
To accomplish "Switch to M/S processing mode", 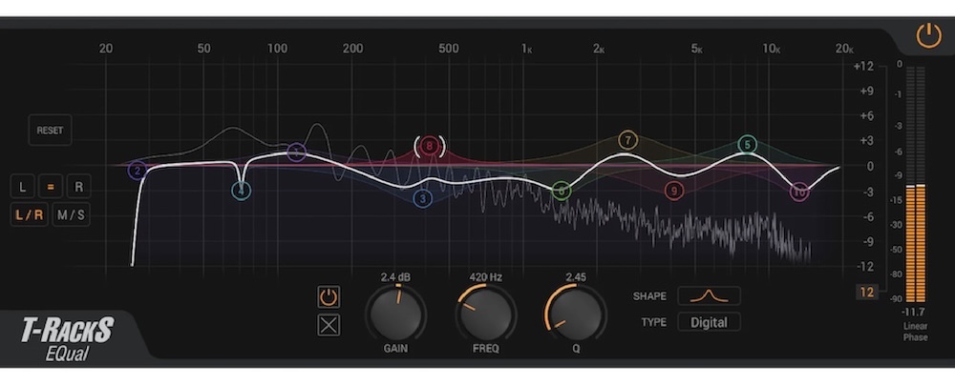I will point(71,215).
